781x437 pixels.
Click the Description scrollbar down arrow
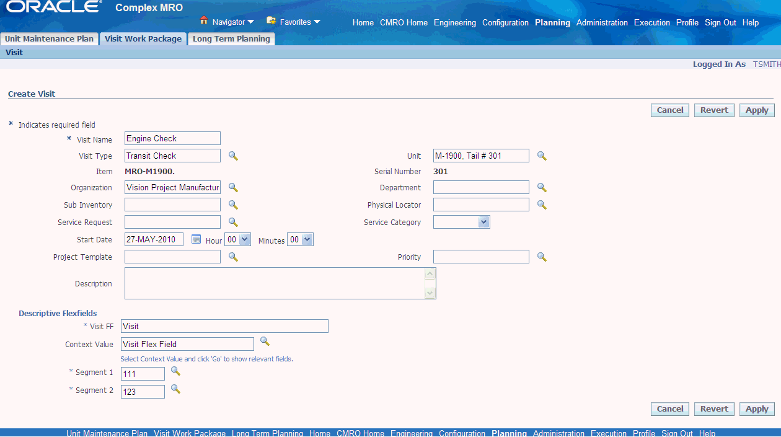coord(430,293)
